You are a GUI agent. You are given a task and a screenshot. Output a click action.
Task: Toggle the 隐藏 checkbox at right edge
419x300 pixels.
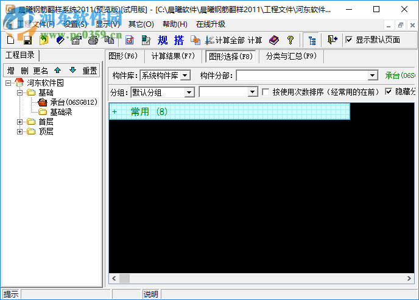[x=389, y=92]
